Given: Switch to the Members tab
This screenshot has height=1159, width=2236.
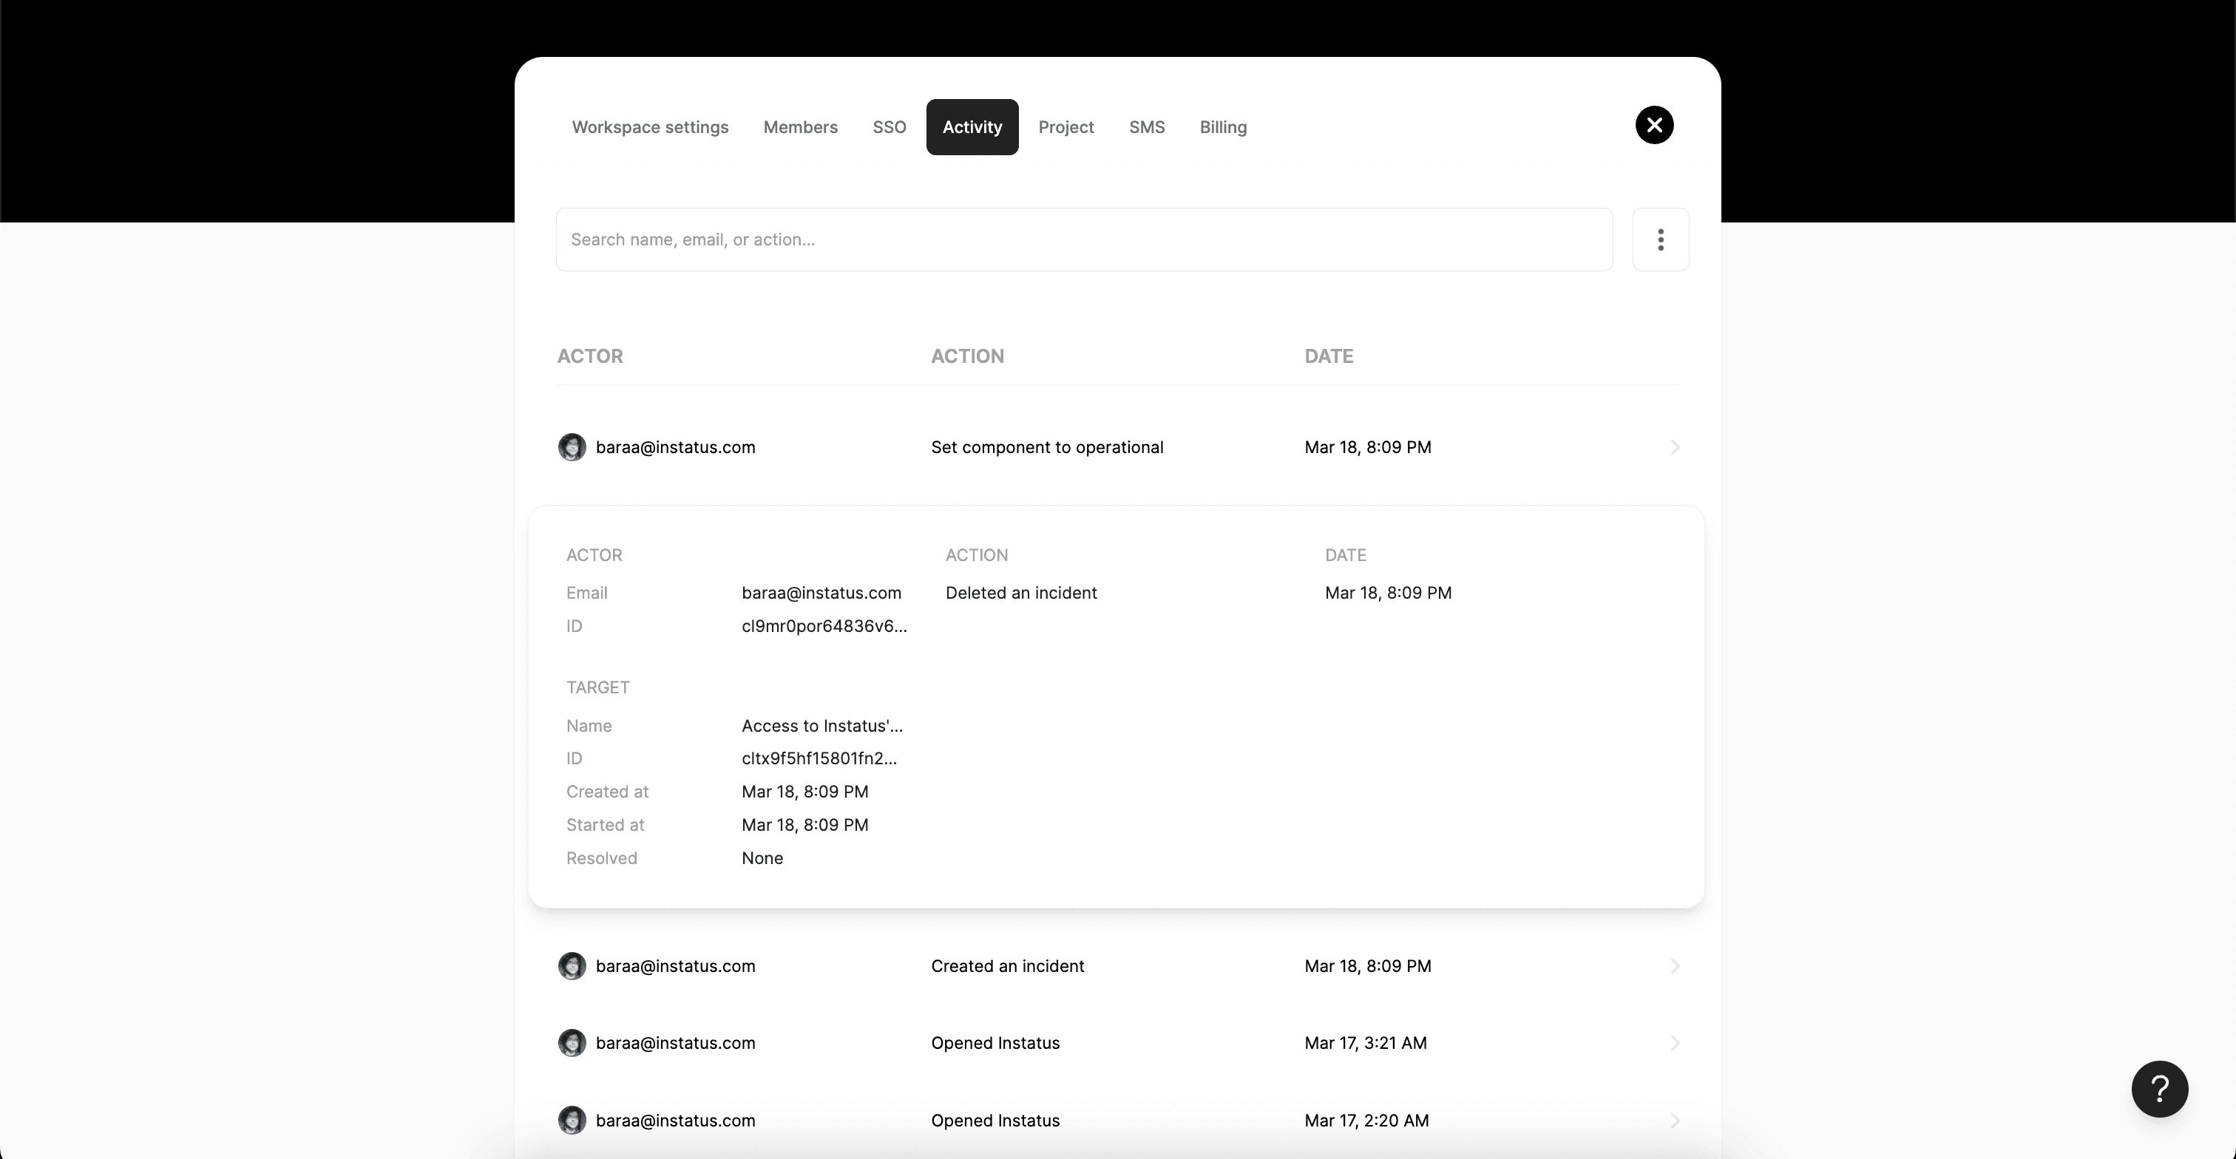Looking at the screenshot, I should click(799, 126).
